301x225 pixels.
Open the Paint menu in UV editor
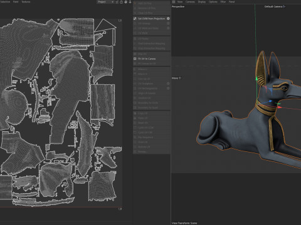[x=16, y=2]
